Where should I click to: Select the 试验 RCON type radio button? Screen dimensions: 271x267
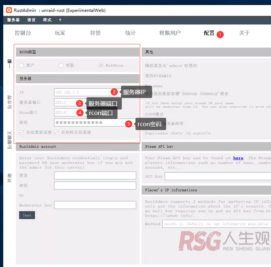coord(61,65)
